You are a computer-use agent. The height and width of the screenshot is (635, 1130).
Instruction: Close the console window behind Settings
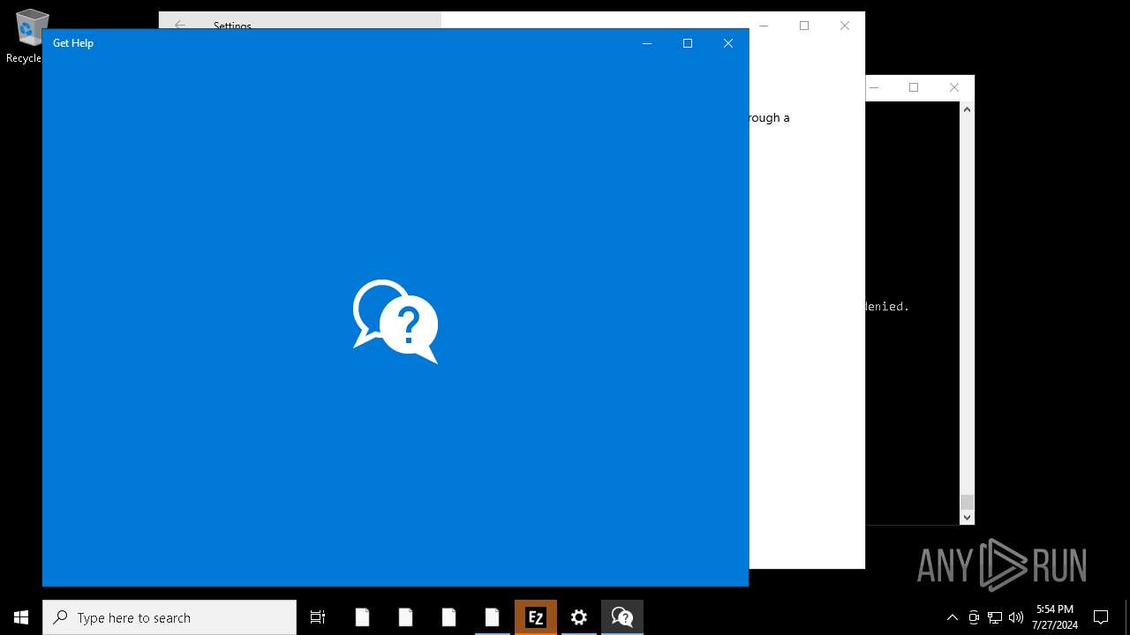(x=954, y=87)
